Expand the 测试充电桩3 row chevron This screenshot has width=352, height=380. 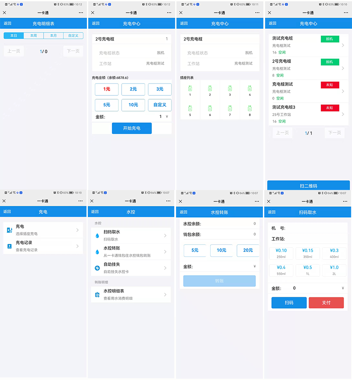tap(343, 114)
